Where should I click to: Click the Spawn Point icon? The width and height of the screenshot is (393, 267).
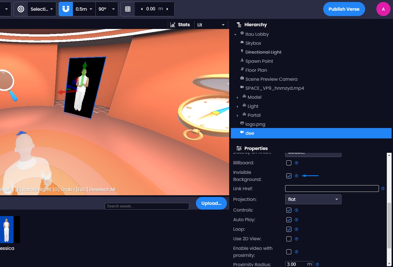[x=242, y=60]
